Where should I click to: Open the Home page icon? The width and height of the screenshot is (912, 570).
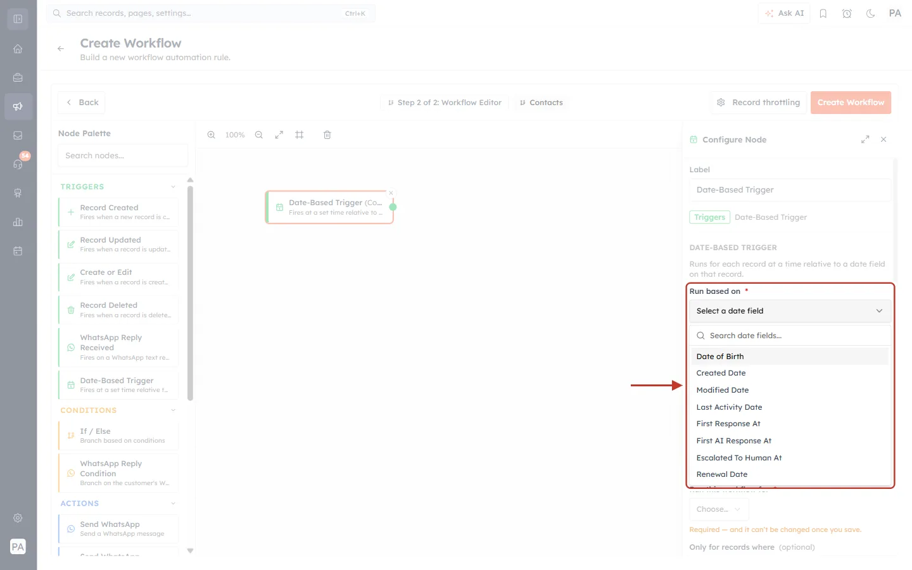18,49
